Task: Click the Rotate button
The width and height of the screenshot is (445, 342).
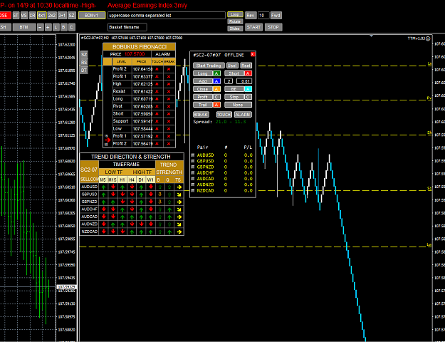Action: pyautogui.click(x=235, y=21)
